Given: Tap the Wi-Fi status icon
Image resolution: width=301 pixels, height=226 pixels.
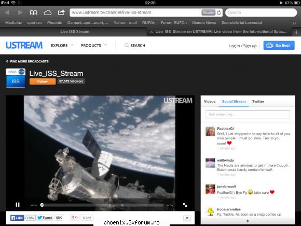Looking at the screenshot, I should [13, 3].
